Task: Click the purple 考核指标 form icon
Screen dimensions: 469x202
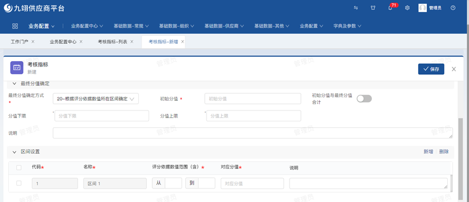Action: [17, 68]
